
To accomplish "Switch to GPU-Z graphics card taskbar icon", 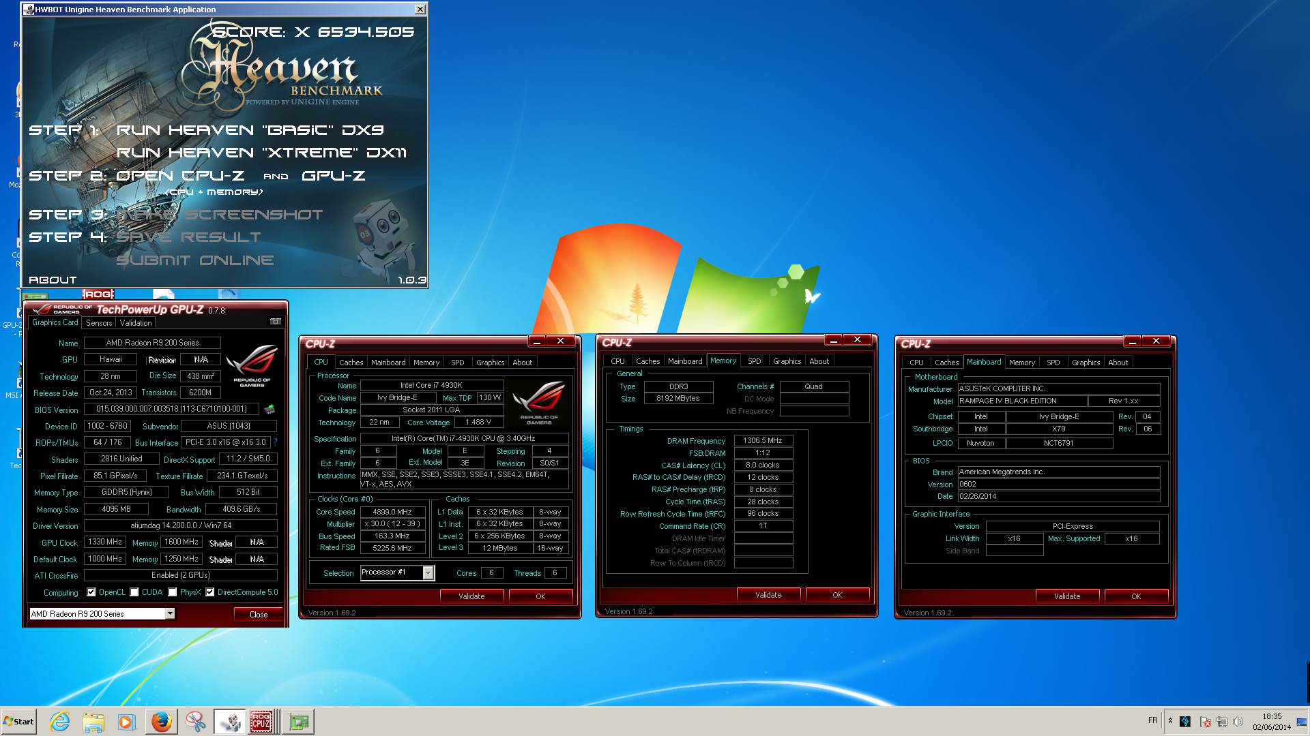I will [x=298, y=722].
